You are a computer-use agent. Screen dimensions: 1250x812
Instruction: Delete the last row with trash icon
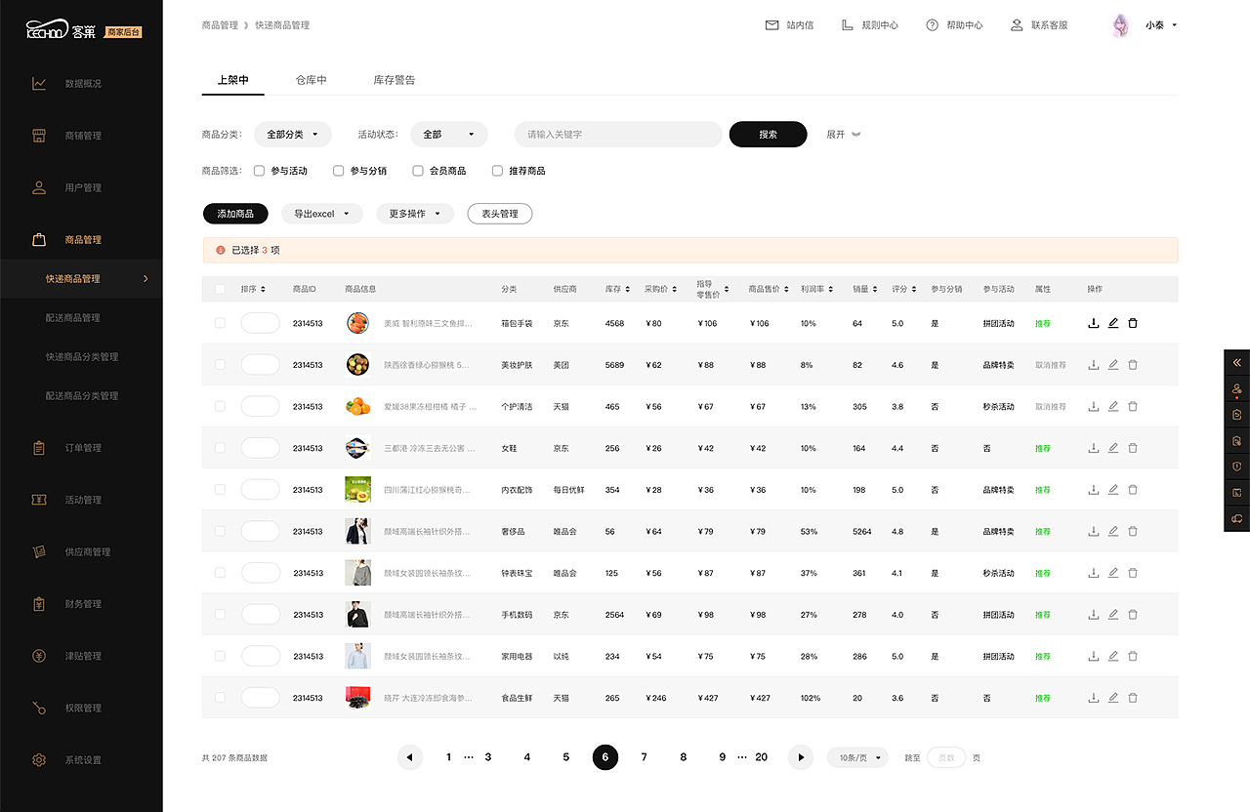click(x=1132, y=698)
